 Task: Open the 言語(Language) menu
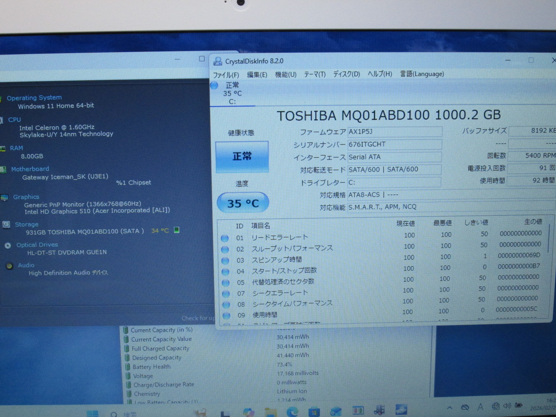click(x=422, y=74)
